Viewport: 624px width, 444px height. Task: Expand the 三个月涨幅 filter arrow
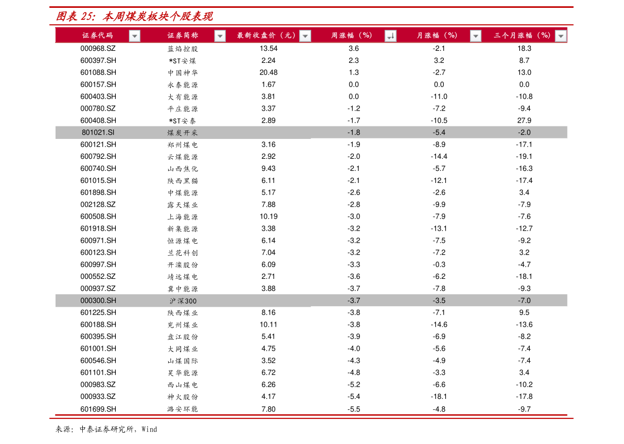click(561, 36)
